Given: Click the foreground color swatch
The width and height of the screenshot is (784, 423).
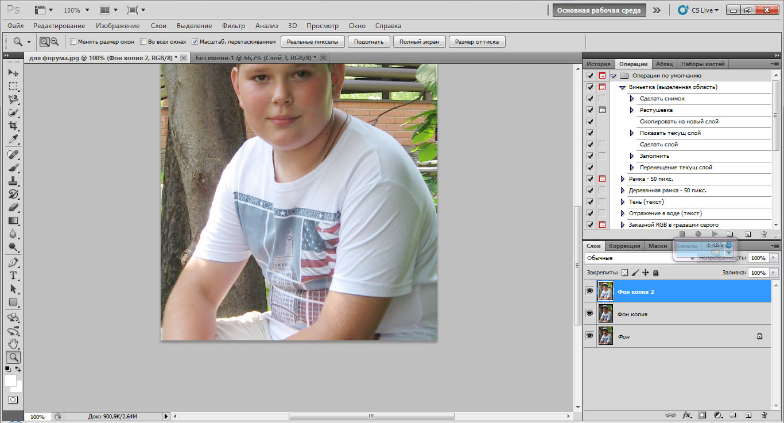Looking at the screenshot, I should (10, 381).
